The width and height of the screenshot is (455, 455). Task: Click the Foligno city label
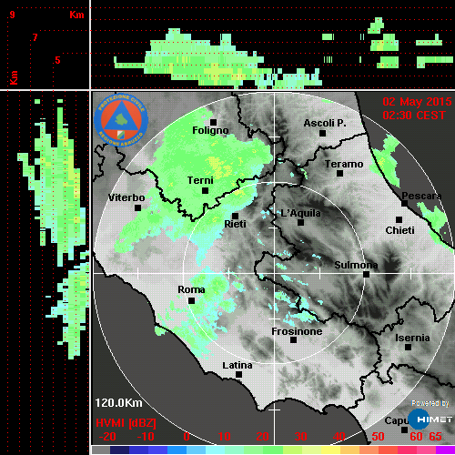pos(210,130)
